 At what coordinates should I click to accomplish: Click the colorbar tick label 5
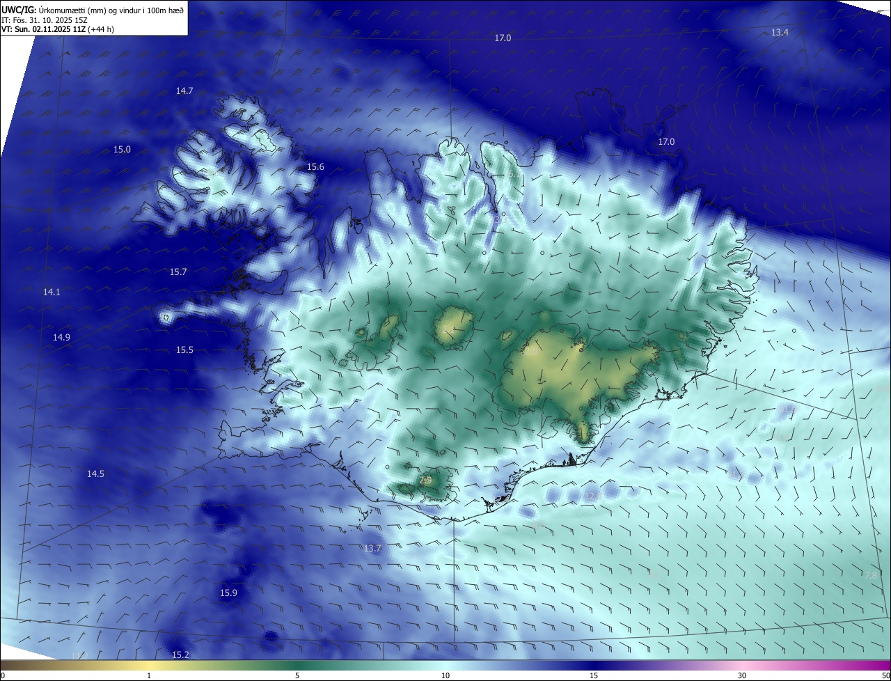point(297,675)
